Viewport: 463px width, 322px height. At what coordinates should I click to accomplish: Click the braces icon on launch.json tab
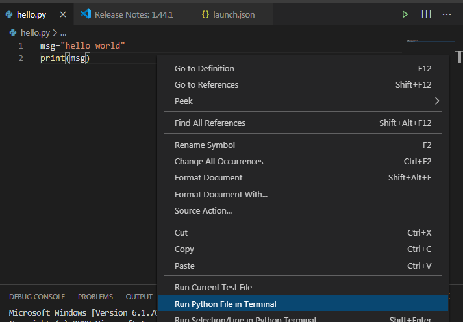[x=205, y=14]
